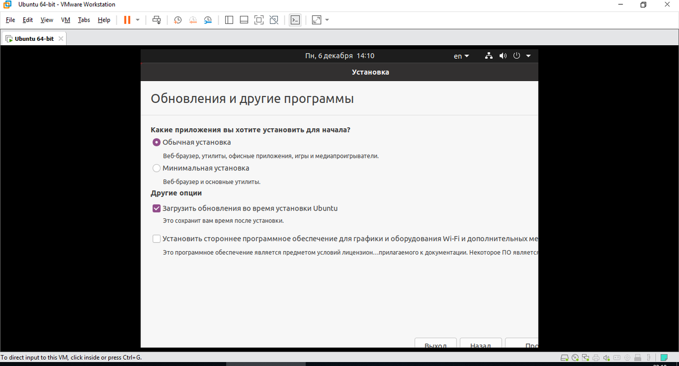Viewport: 679px width, 366px height.
Task: Open the View menu
Action: pos(47,20)
